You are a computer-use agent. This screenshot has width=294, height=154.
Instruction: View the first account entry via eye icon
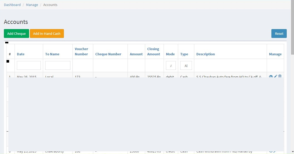coord(271,76)
